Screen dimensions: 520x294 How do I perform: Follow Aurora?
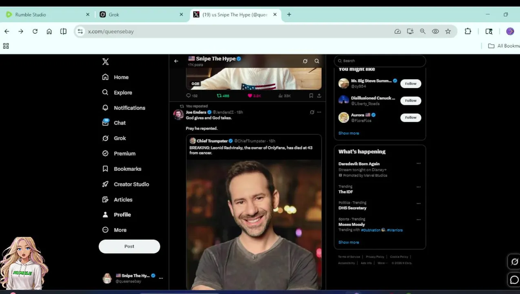click(411, 118)
